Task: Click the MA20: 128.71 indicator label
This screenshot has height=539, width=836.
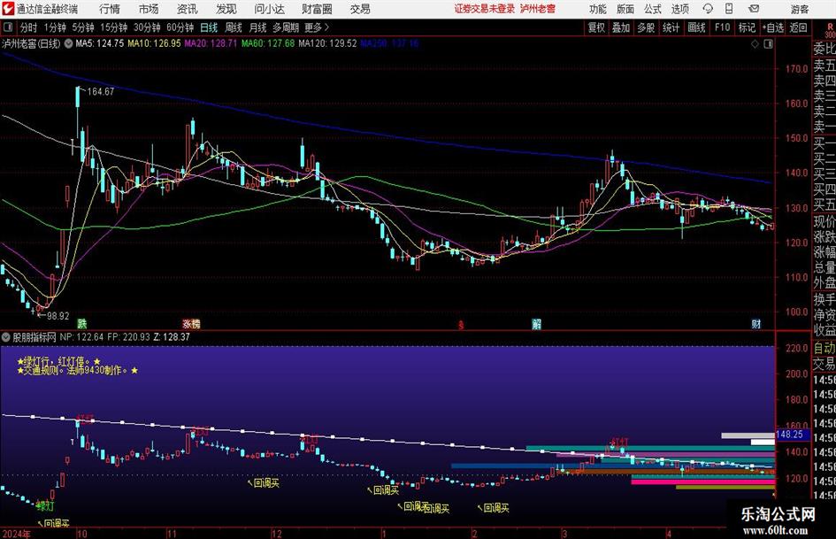Action: click(211, 43)
